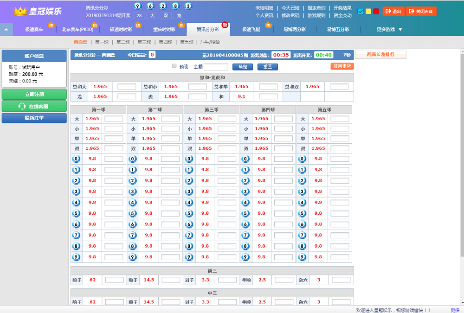Toggle the blue checked theme box
Screen dimensions: 464x313
(361, 11)
